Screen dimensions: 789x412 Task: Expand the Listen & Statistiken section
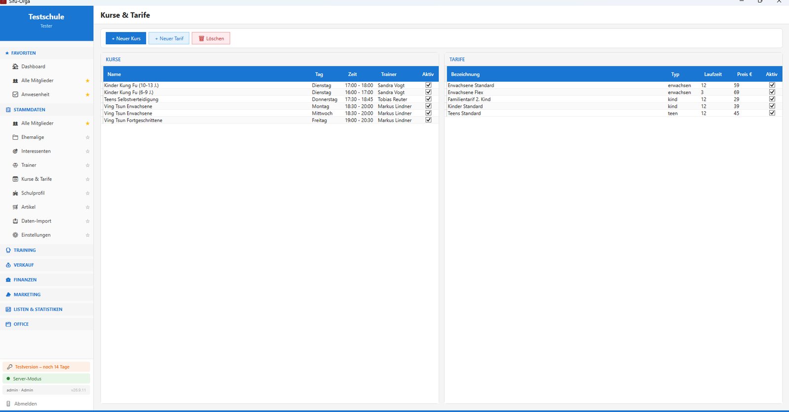coord(46,309)
